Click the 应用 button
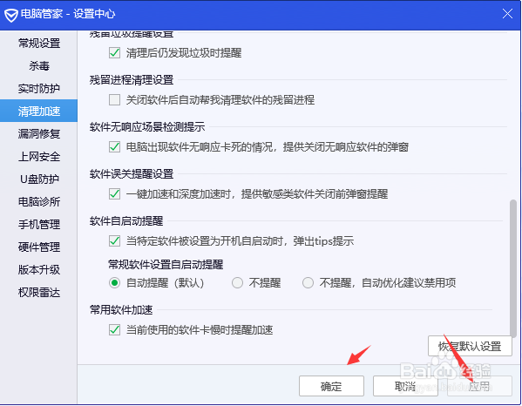 (479, 386)
